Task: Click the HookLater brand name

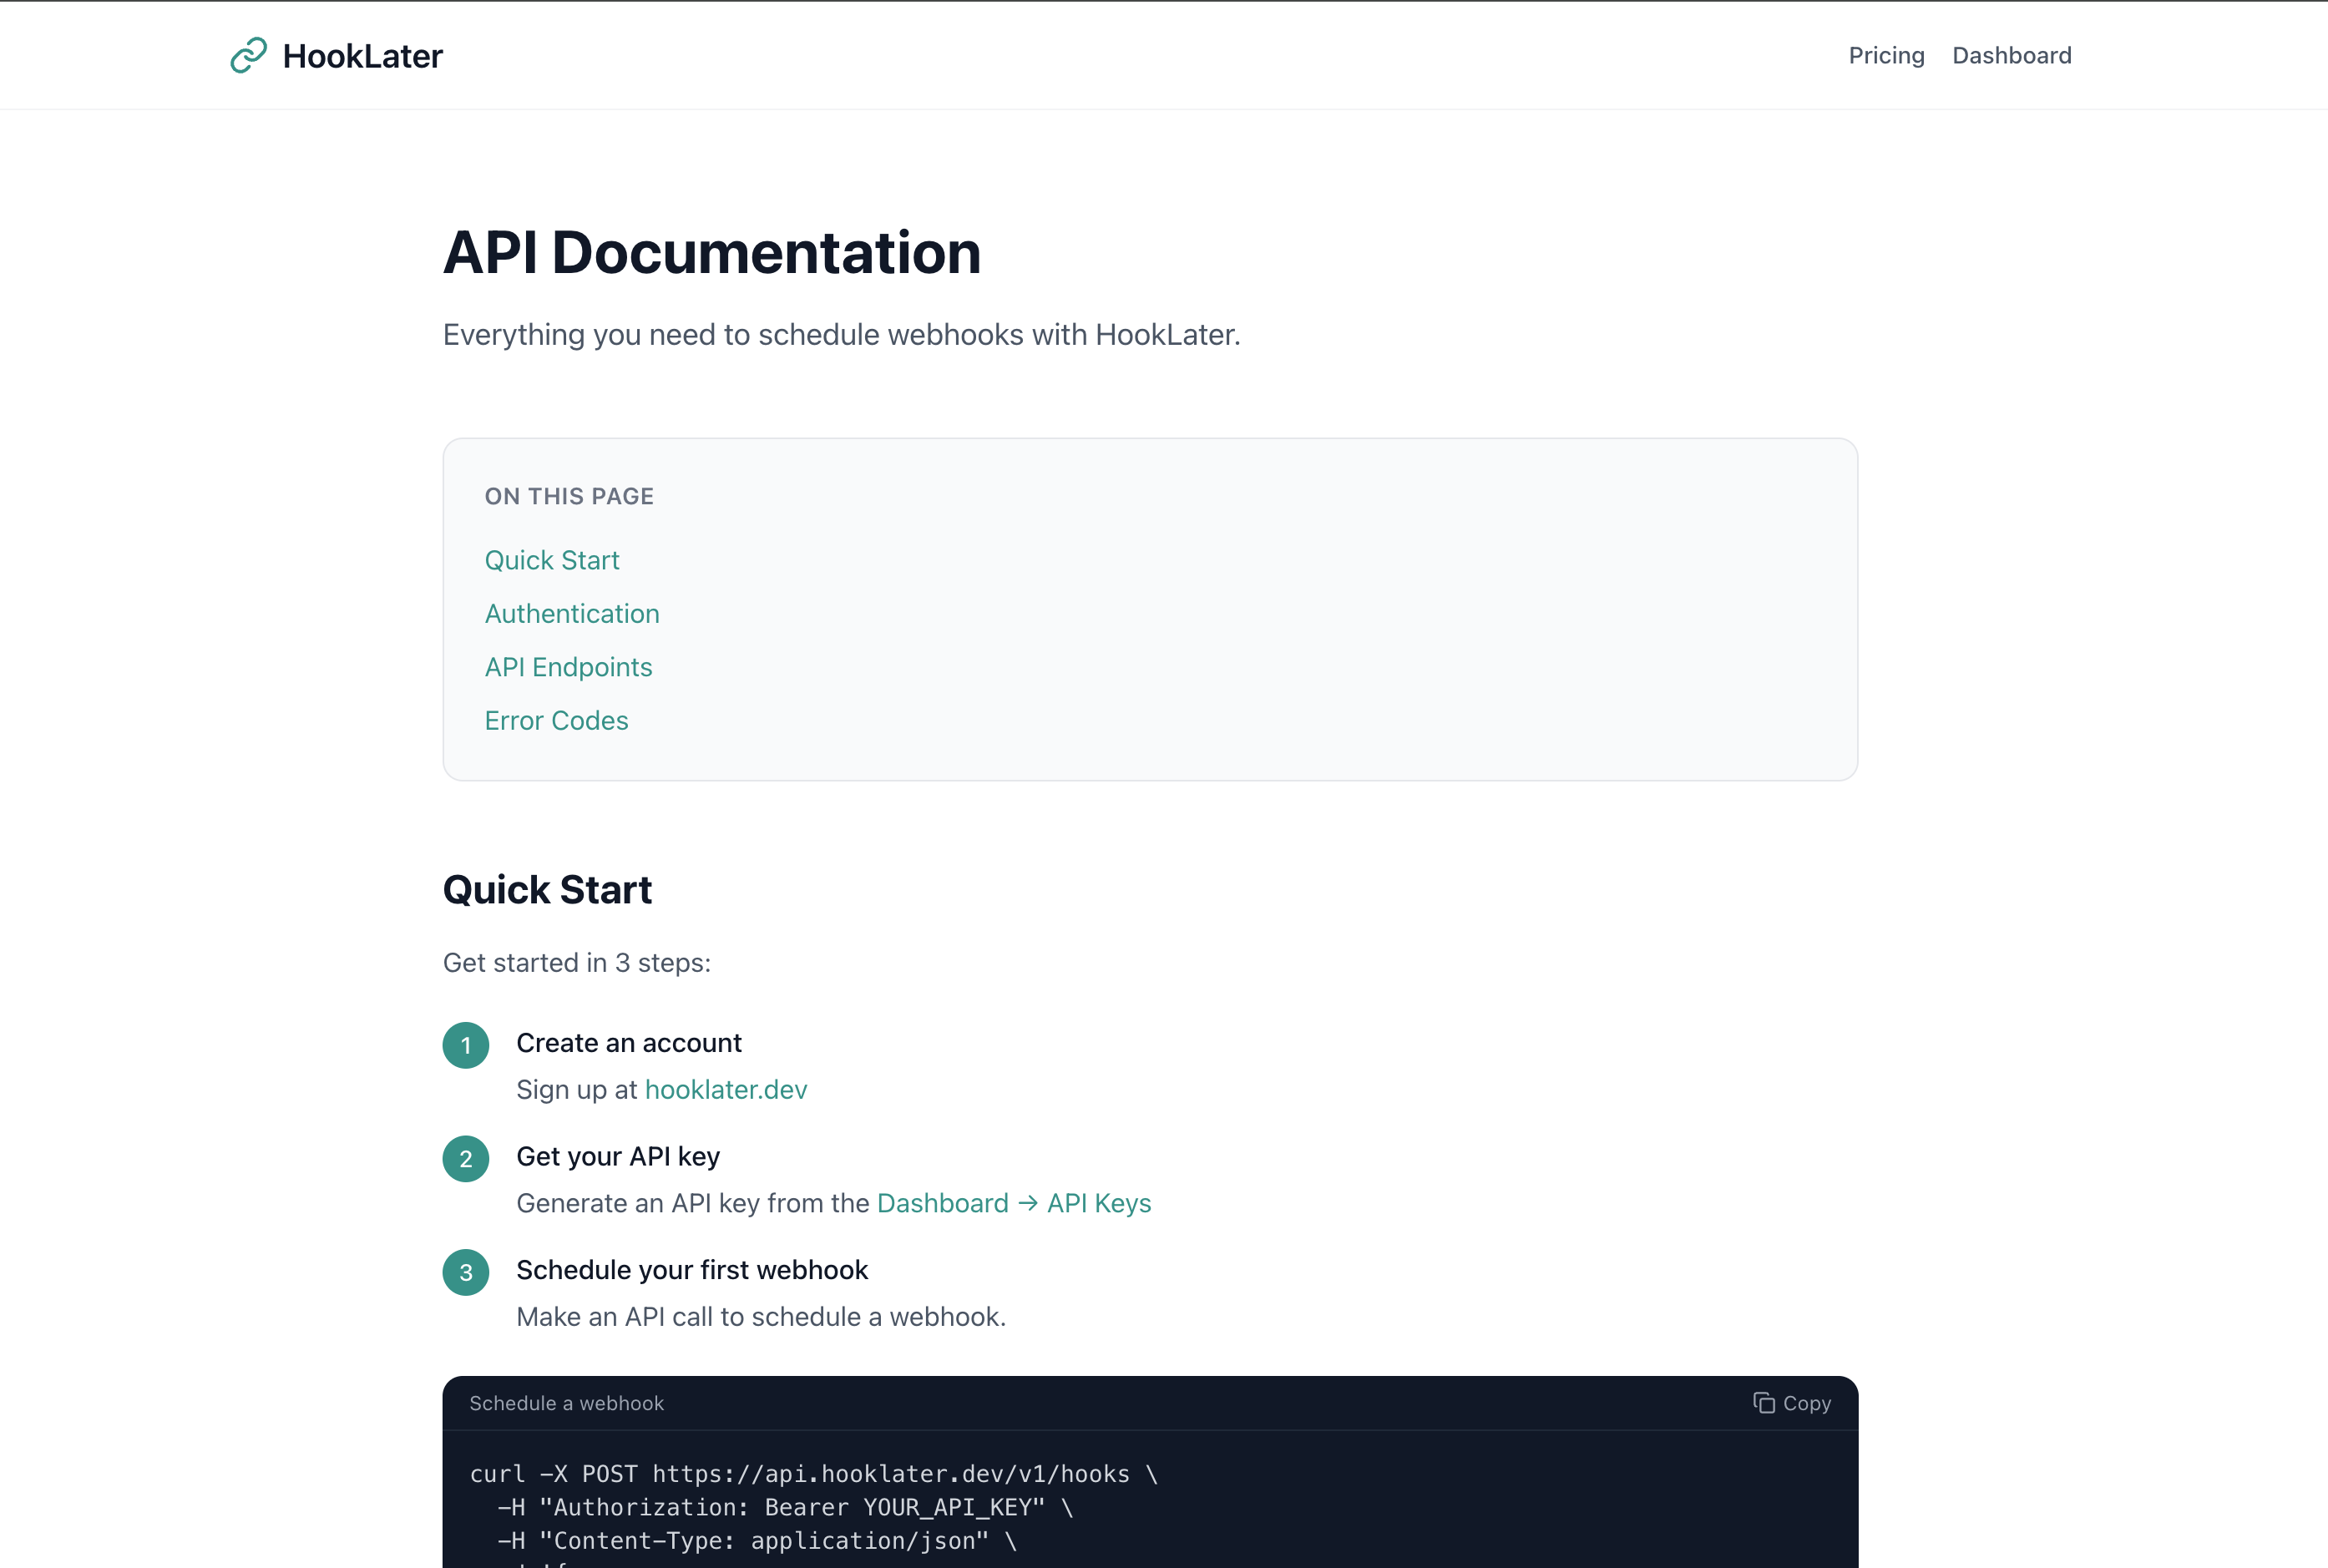Action: click(362, 56)
